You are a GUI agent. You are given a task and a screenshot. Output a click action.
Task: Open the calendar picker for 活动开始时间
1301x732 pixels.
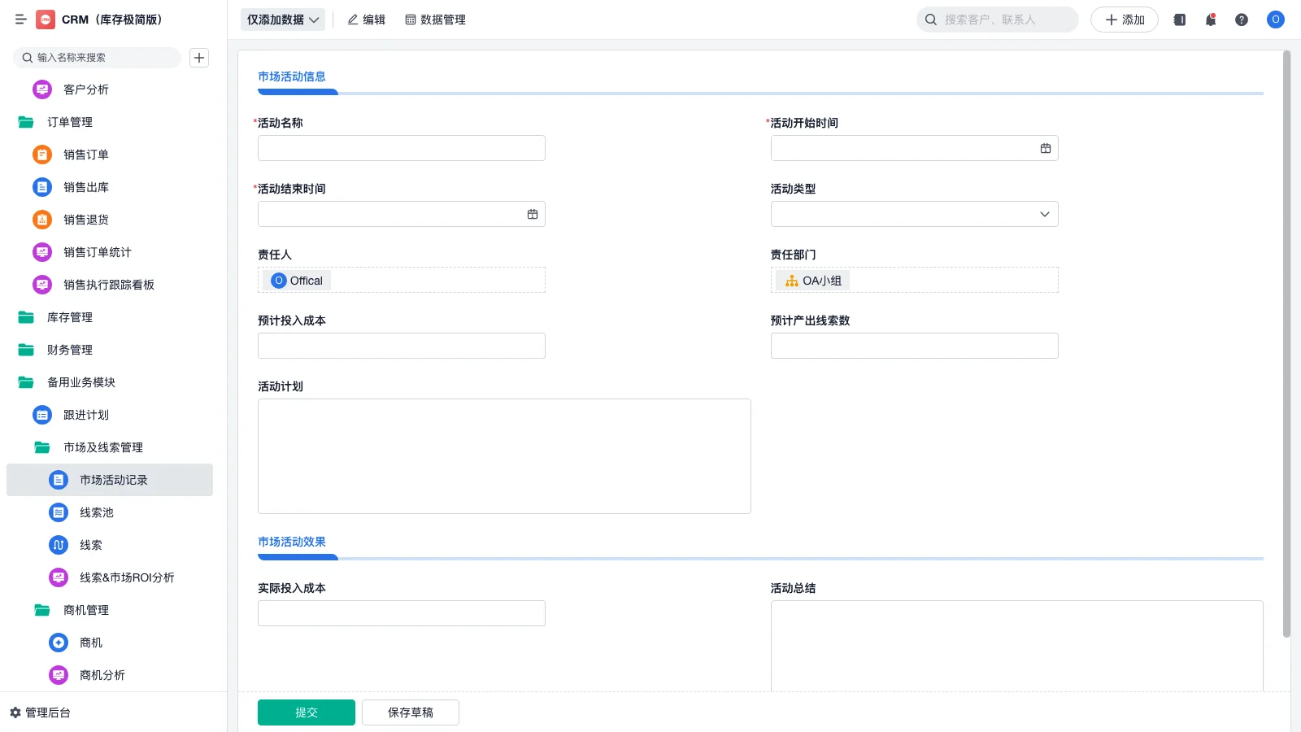(1046, 148)
